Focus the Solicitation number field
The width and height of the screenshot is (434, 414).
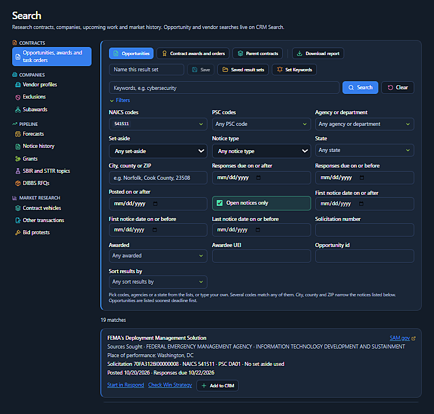pos(364,230)
